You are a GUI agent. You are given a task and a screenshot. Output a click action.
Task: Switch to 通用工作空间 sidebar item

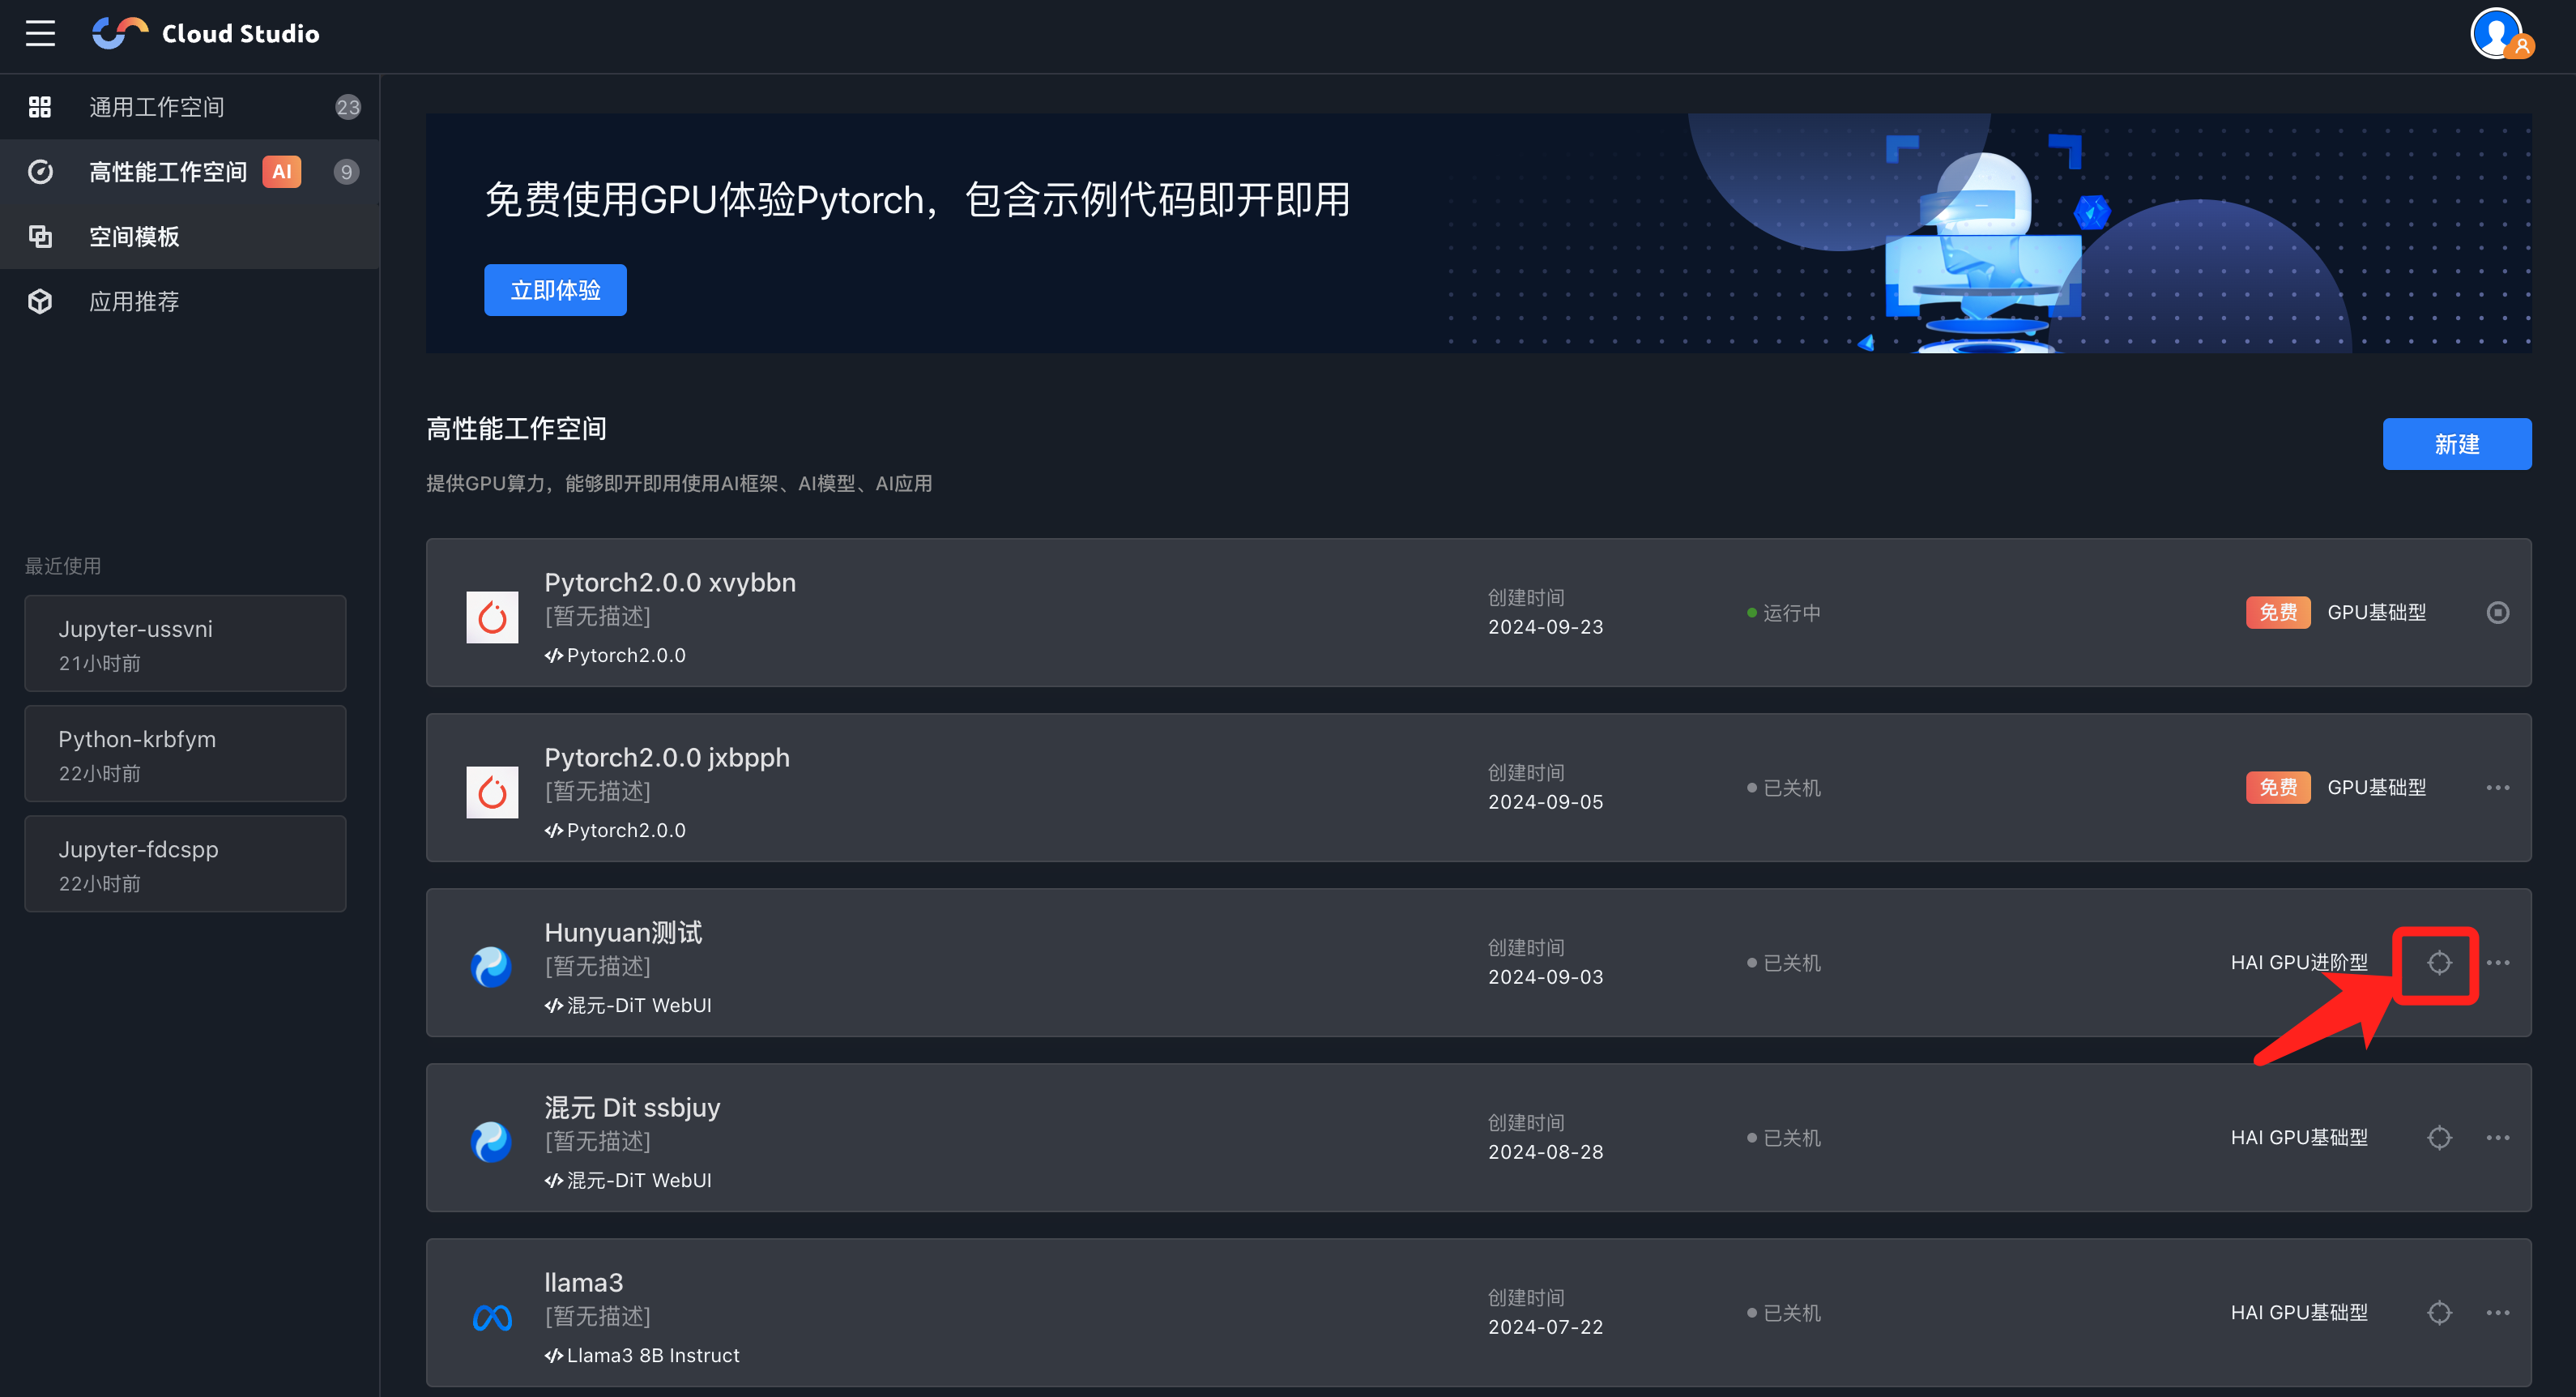(157, 107)
